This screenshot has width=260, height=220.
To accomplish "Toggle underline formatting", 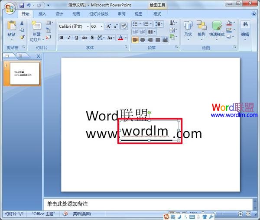I will coord(76,38).
